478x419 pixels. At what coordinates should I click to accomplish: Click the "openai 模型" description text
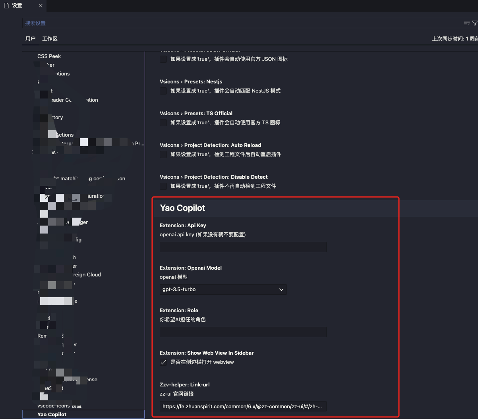(174, 277)
